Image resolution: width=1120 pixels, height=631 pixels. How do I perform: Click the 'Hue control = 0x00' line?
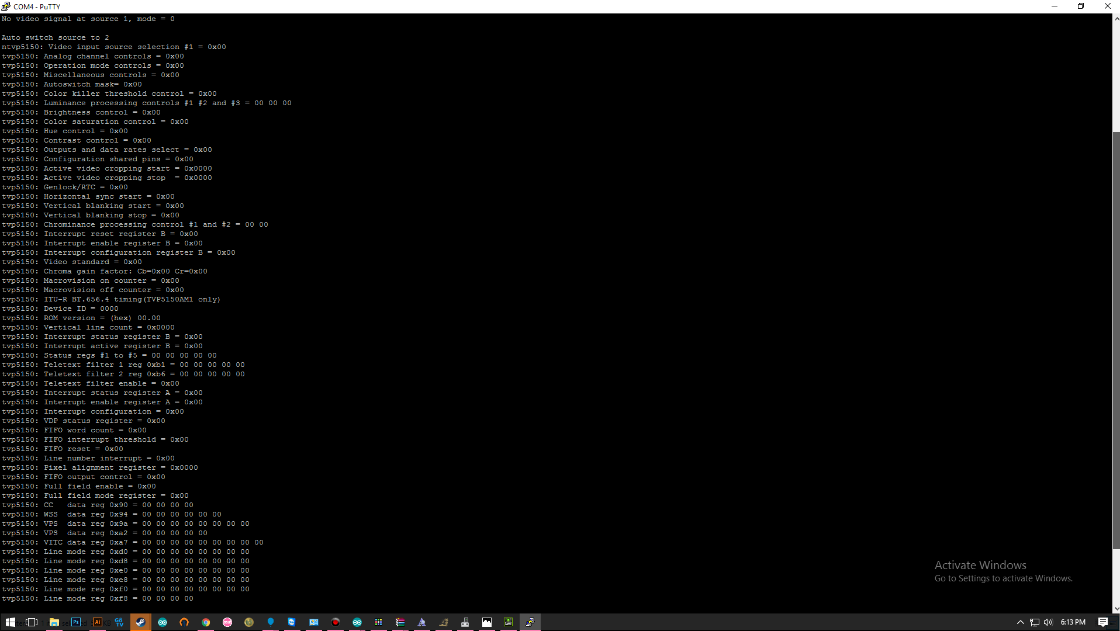coord(65,131)
